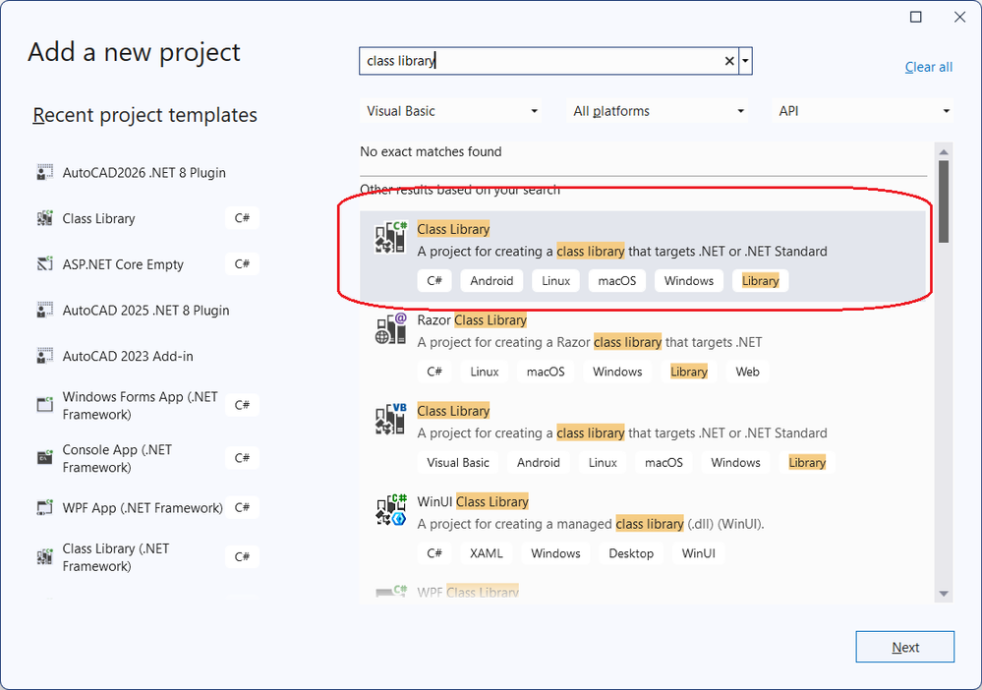Click the WinUI Class Library result icon
The height and width of the screenshot is (690, 982).
pos(391,510)
